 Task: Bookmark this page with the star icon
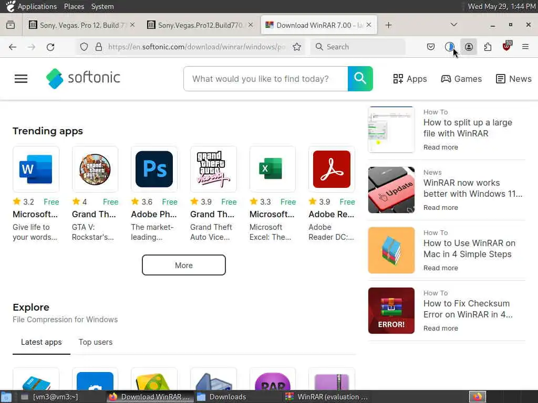(x=297, y=47)
